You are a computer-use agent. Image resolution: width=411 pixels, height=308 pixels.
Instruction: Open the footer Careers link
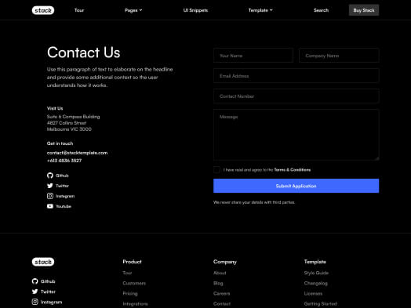[222, 293]
